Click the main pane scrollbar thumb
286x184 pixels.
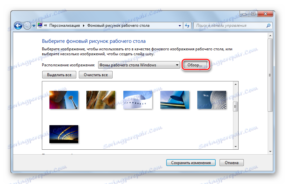click(x=270, y=75)
